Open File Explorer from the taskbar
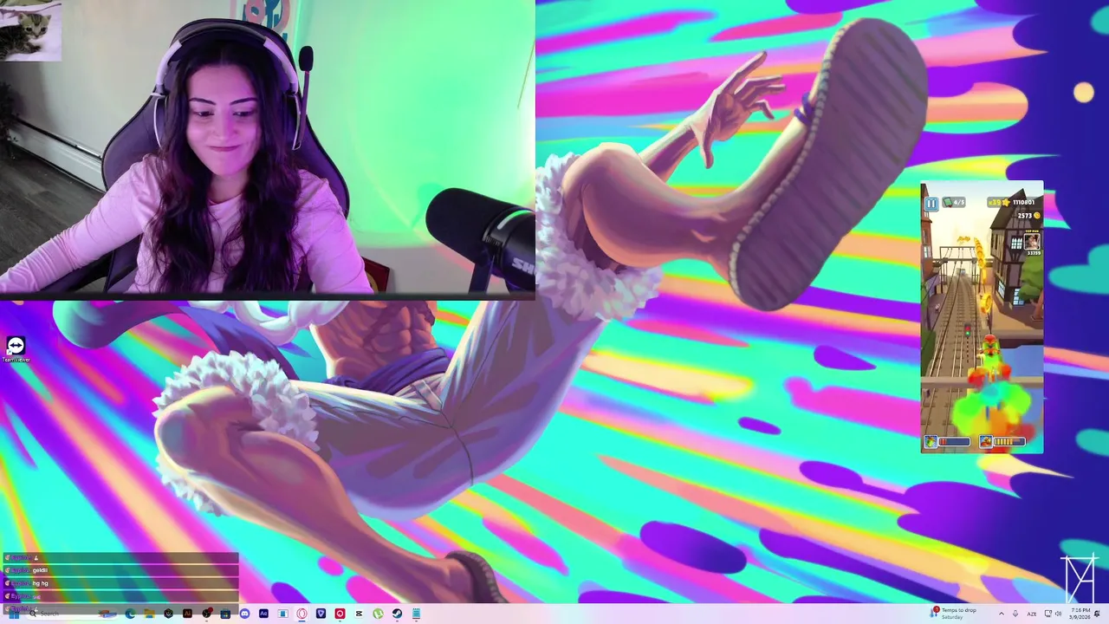The image size is (1109, 624). (x=149, y=614)
